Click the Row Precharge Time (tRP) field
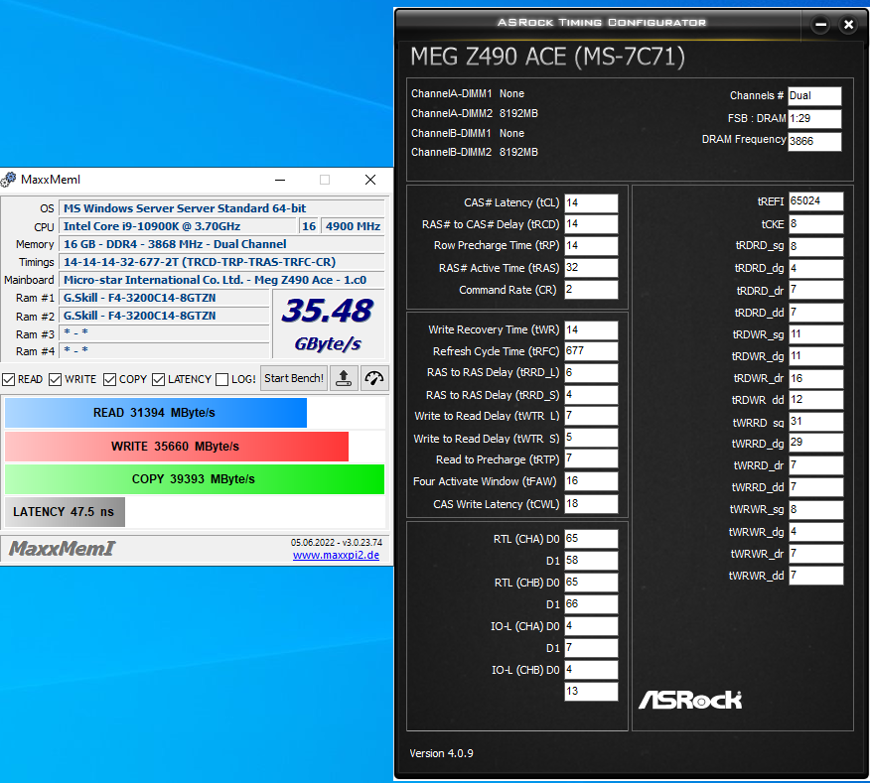 591,246
